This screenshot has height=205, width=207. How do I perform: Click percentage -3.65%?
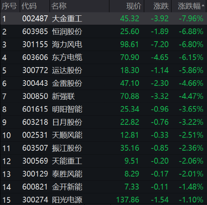click(x=191, y=109)
